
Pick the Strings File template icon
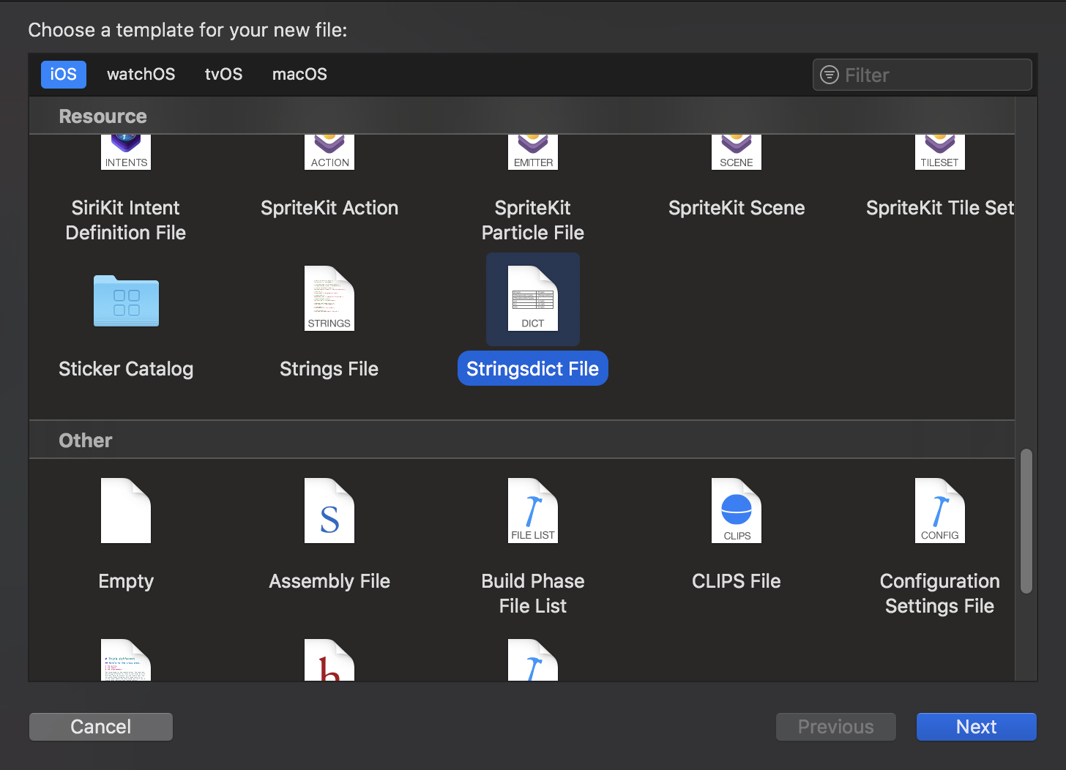click(329, 299)
